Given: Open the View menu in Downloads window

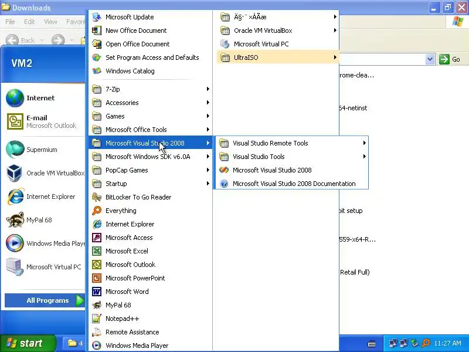Looking at the screenshot, I should coord(50,22).
